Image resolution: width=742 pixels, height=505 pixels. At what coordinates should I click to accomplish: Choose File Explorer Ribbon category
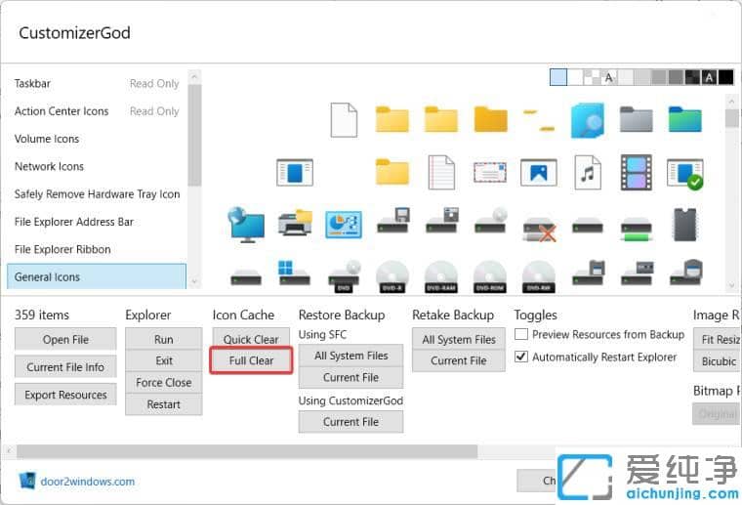pos(62,249)
